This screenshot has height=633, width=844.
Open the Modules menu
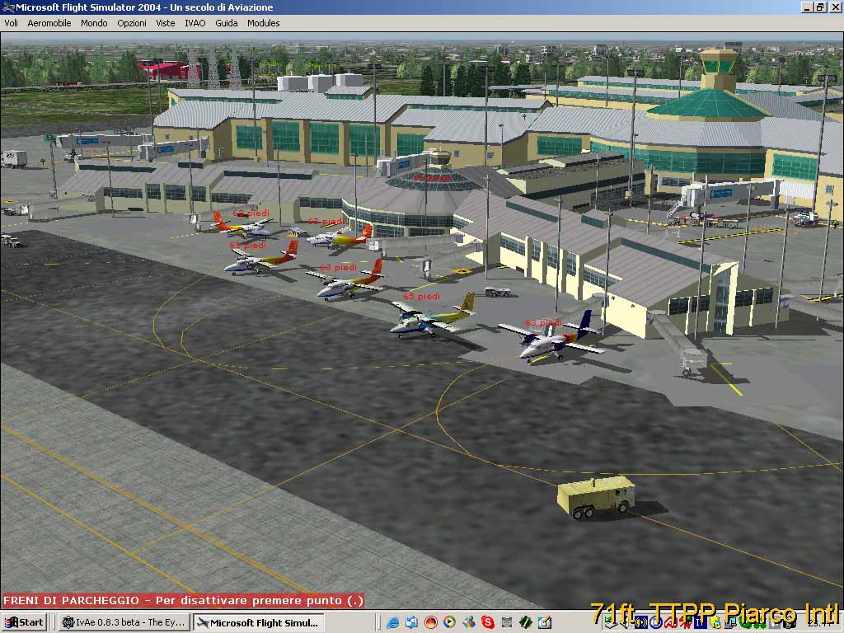[x=264, y=23]
